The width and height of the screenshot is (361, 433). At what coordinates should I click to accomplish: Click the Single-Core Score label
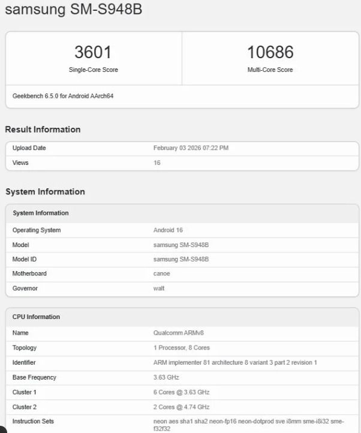[x=93, y=70]
